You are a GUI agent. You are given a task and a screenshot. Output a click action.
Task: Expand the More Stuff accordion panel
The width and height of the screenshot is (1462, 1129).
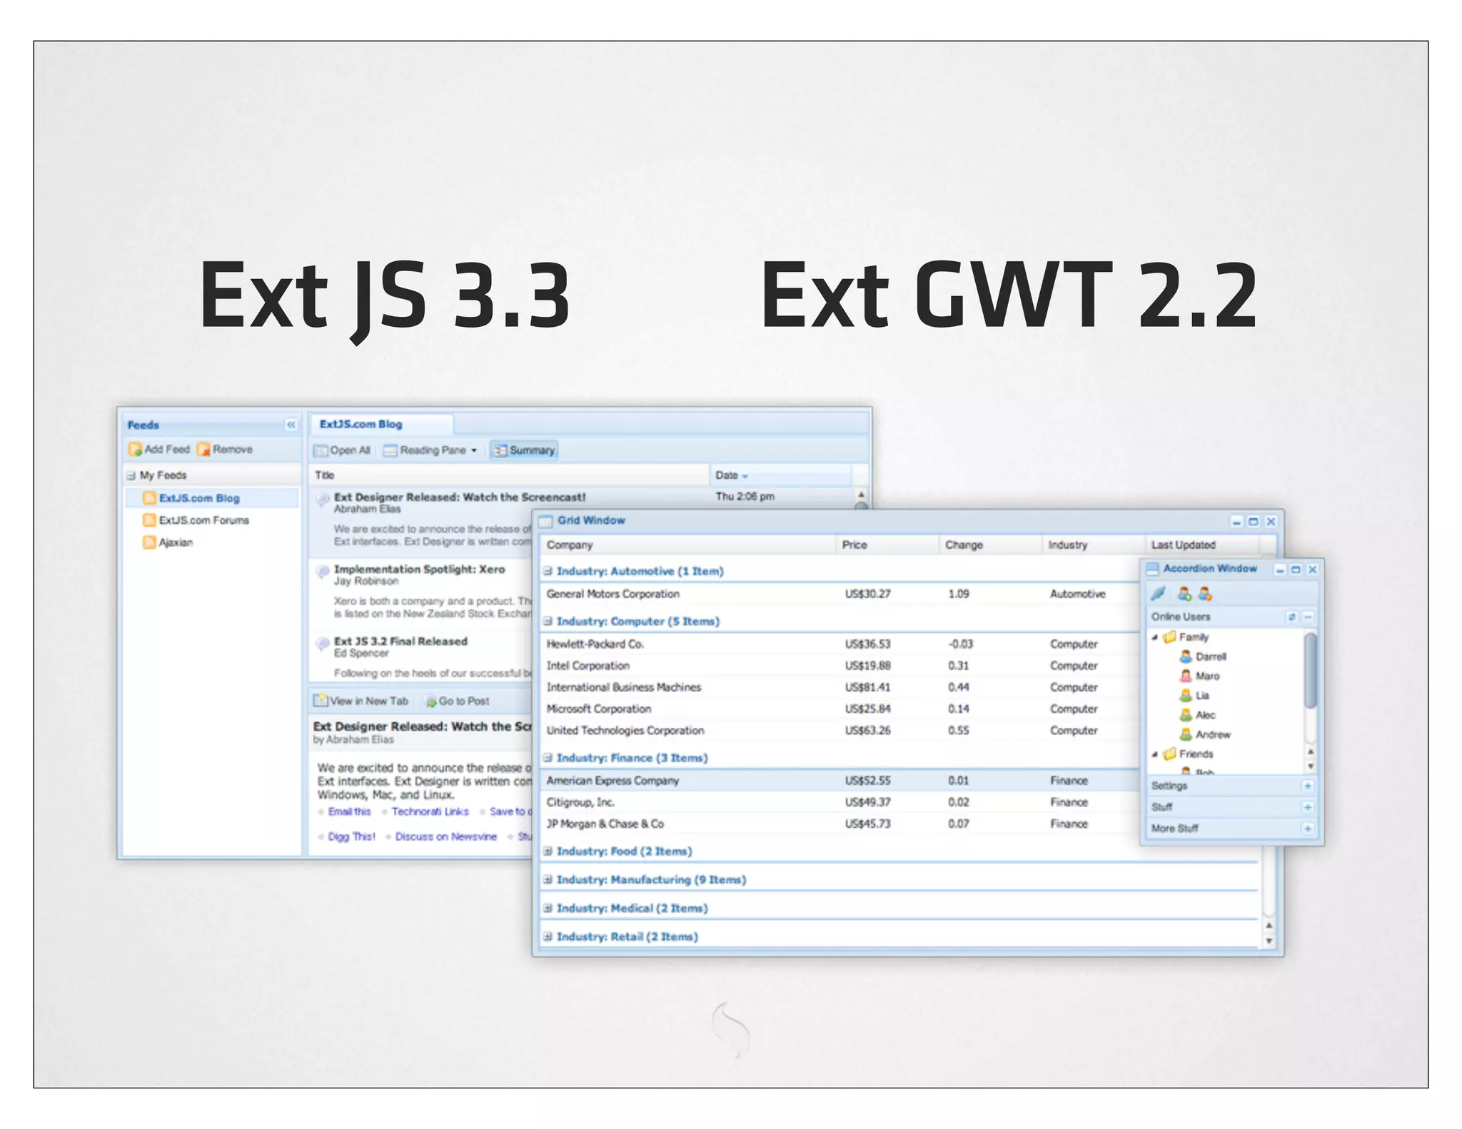[x=1307, y=829]
